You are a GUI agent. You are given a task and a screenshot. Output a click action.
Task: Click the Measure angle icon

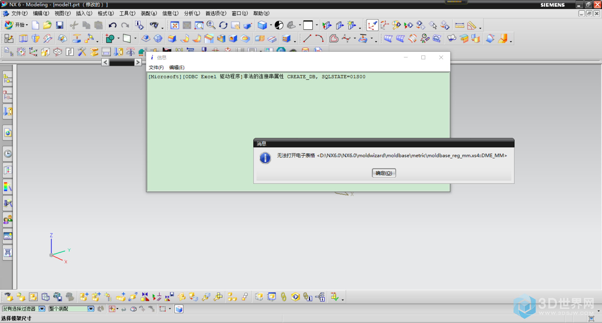pos(472,25)
